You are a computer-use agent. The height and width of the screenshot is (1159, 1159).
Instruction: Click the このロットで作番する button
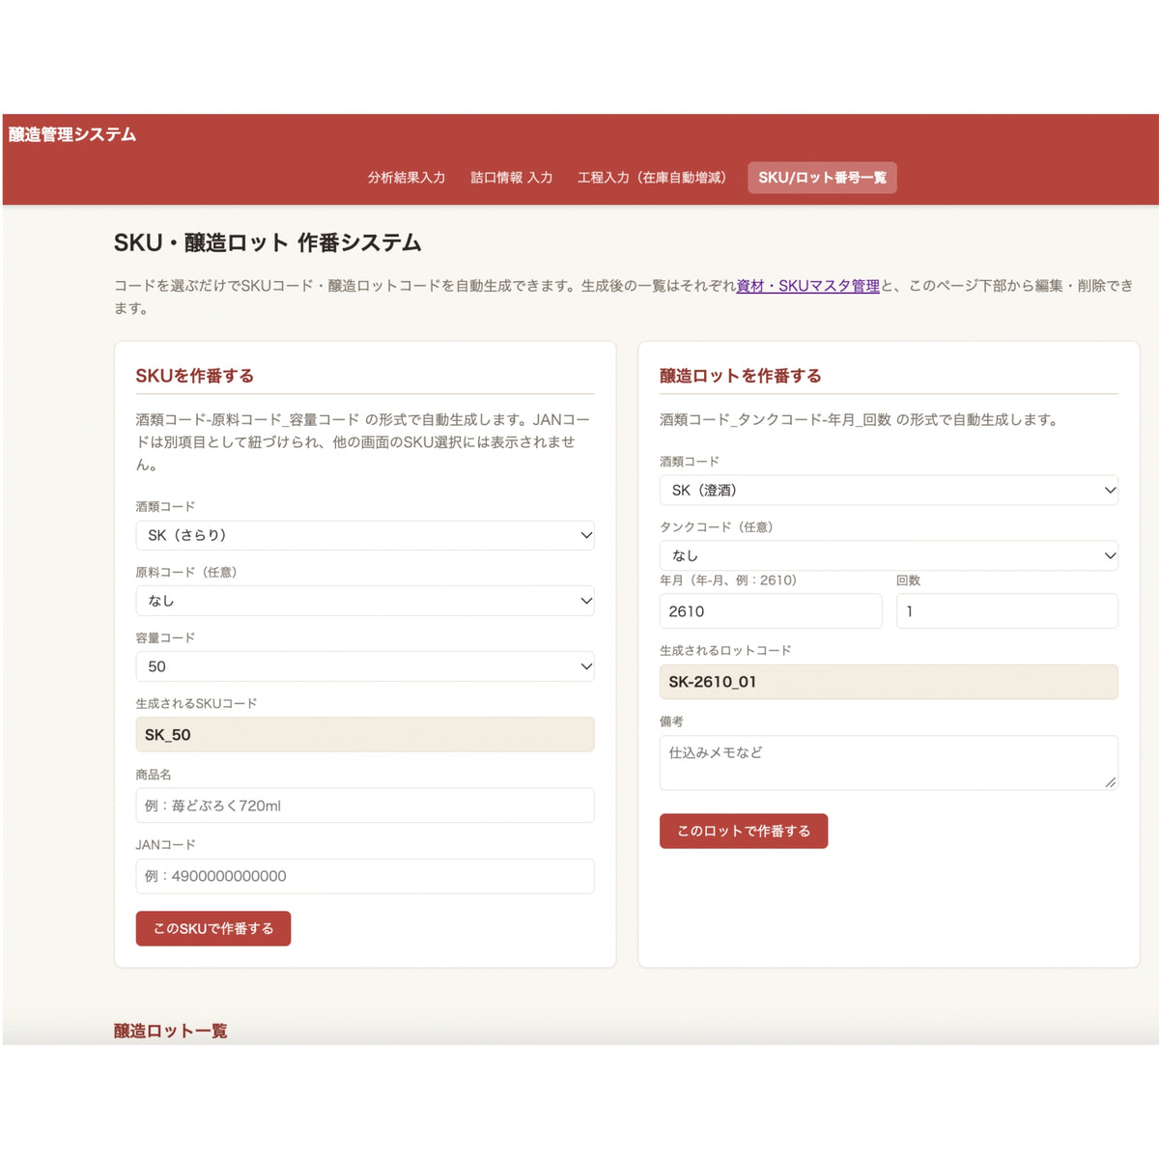[x=744, y=831]
